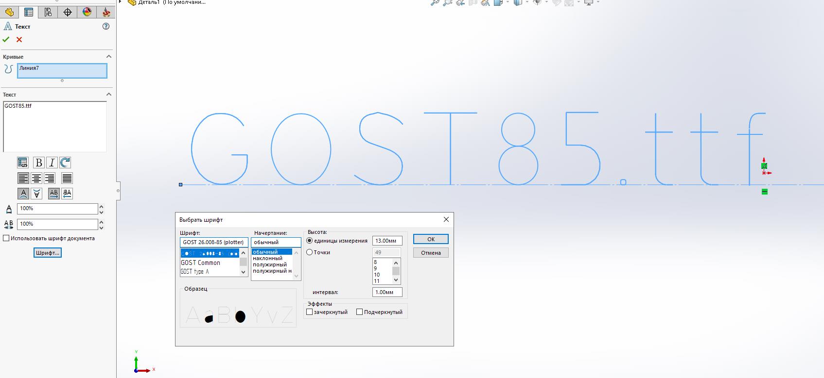Cancel text with red X icon
The width and height of the screenshot is (824, 378).
point(19,40)
